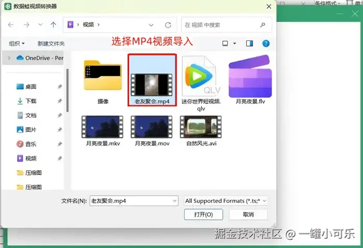Click the pin icon next to 下载
Image resolution: width=363 pixels, height=248 pixels.
(x=60, y=101)
